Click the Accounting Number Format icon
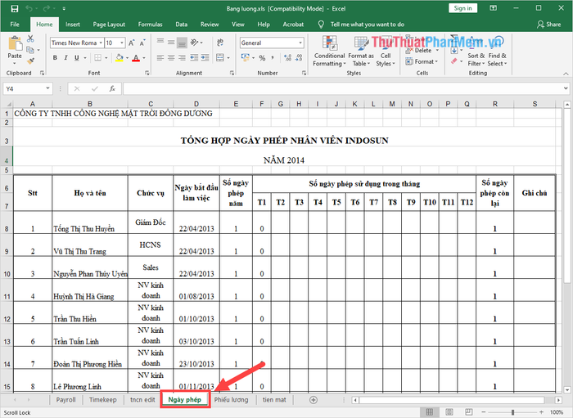Image resolution: width=573 pixels, height=418 pixels. [246, 58]
